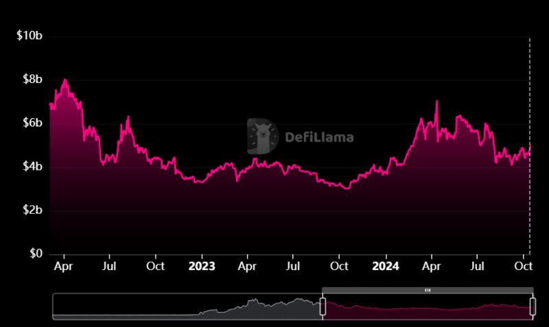
Task: Click the $2b y-axis label
Action: (32, 210)
